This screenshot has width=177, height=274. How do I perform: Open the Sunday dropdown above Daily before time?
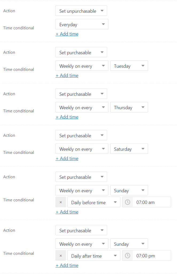(129, 190)
